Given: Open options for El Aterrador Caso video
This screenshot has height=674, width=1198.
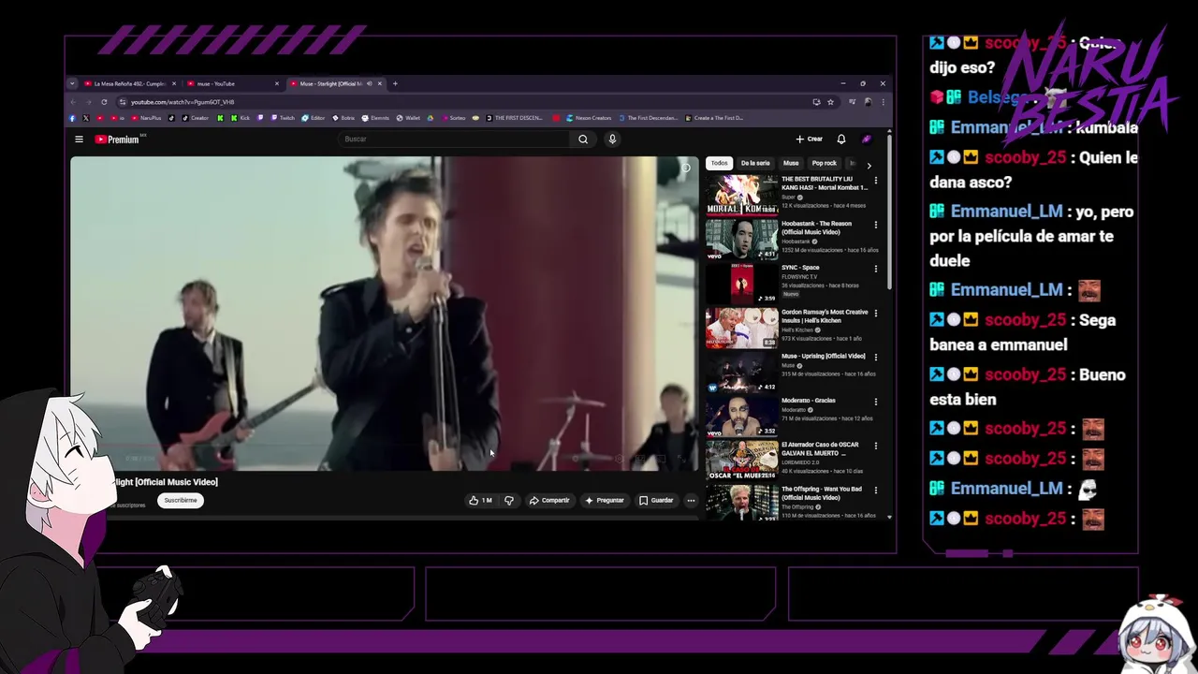Looking at the screenshot, I should coord(876,446).
